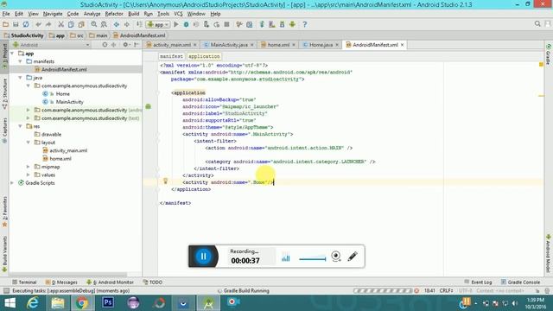The image size is (553, 311).
Task: Click the Undo arrow icon
Action: [38, 24]
